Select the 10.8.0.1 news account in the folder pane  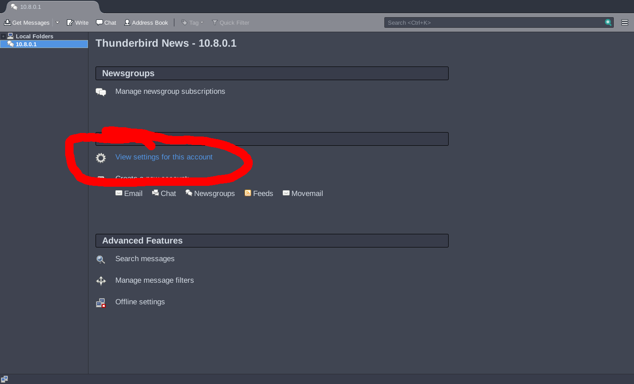pyautogui.click(x=26, y=44)
